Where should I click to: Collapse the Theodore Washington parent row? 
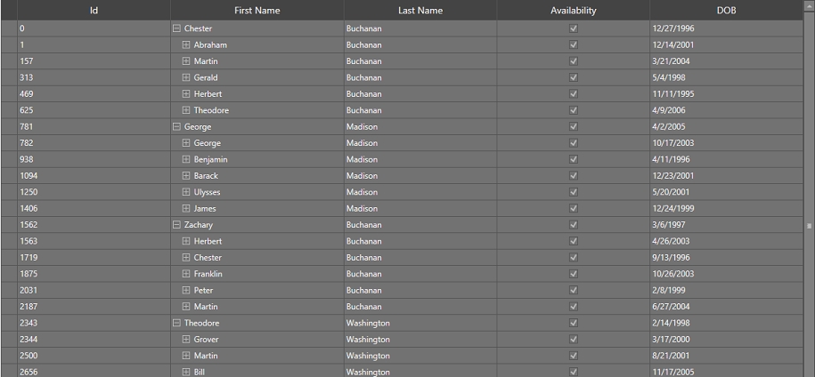176,323
